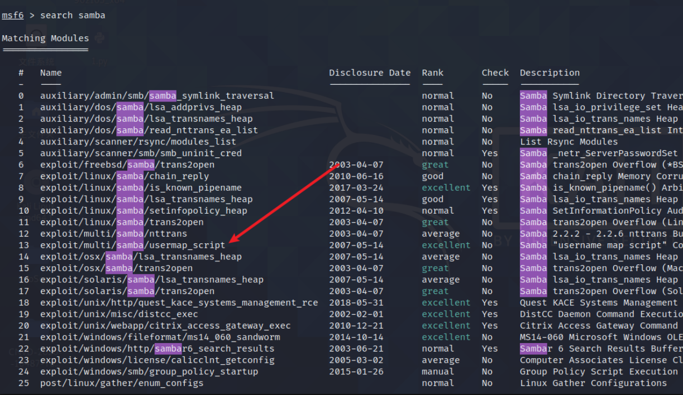Viewport: 683px width, 395px height.
Task: Click disclosure date 2005-03-02
Action: coord(356,360)
